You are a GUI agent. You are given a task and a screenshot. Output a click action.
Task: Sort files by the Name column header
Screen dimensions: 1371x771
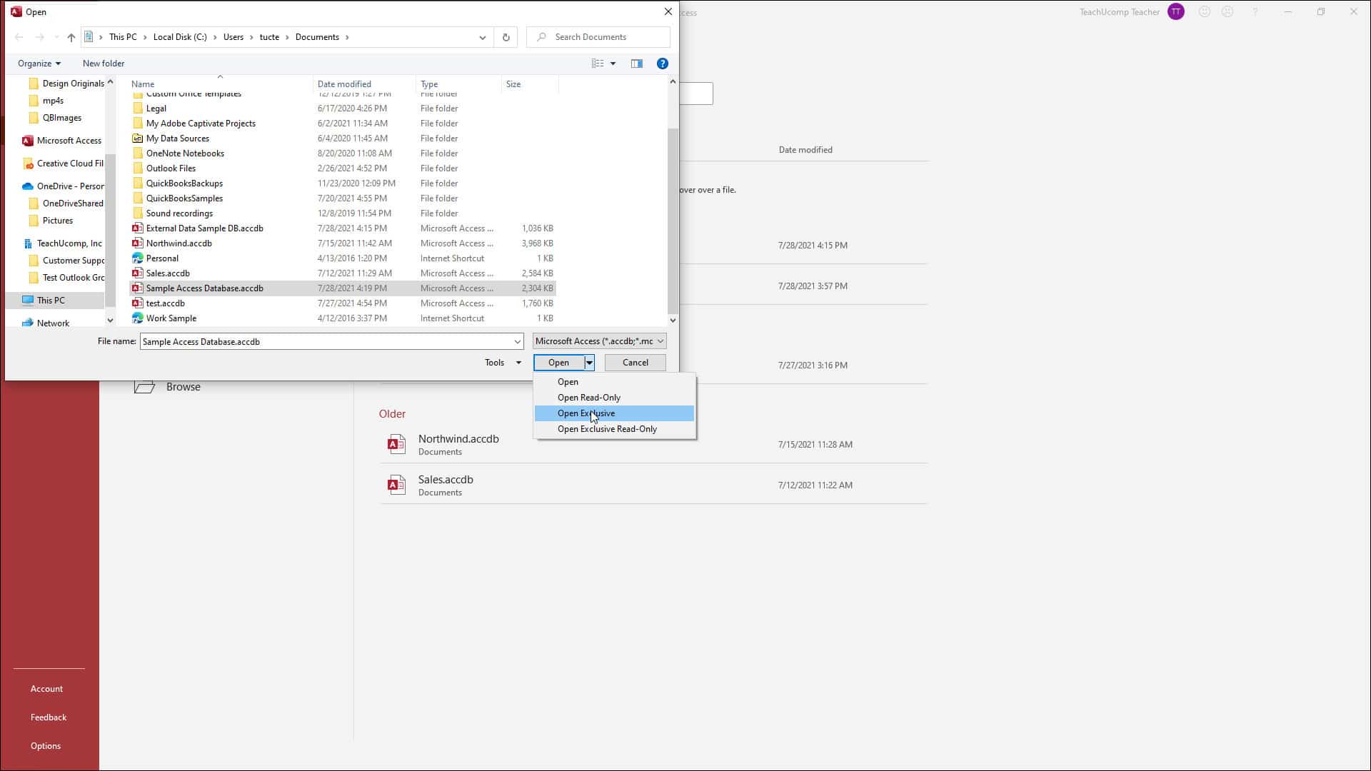221,84
